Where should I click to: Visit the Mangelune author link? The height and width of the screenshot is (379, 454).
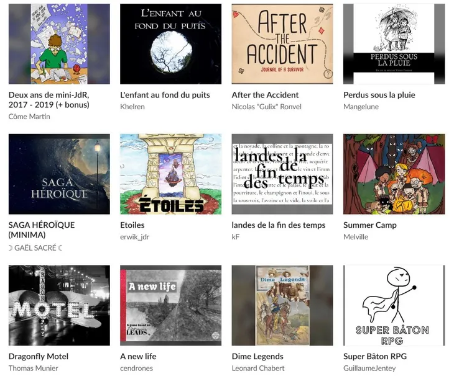pos(361,107)
